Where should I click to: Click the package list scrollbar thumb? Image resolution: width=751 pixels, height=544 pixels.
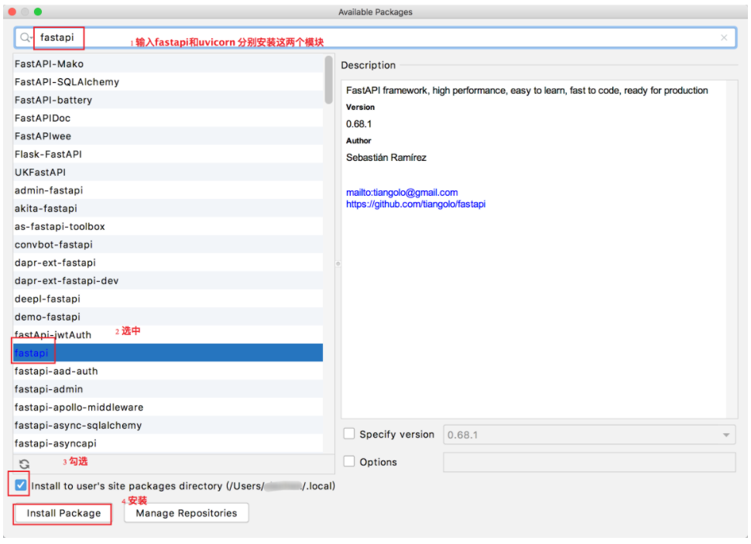pos(328,80)
